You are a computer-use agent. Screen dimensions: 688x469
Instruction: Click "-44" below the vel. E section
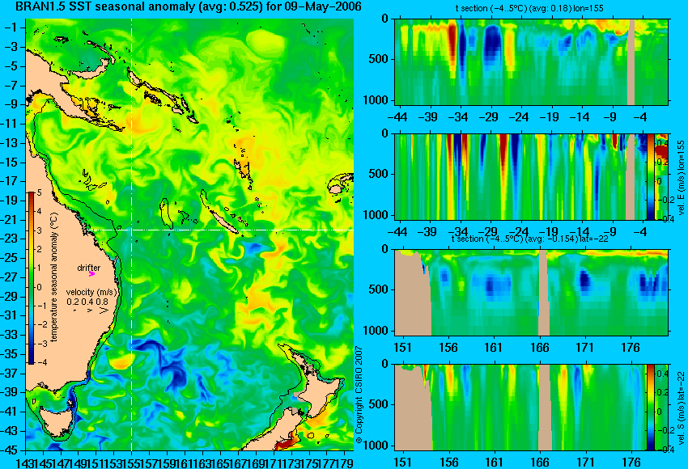coord(398,231)
